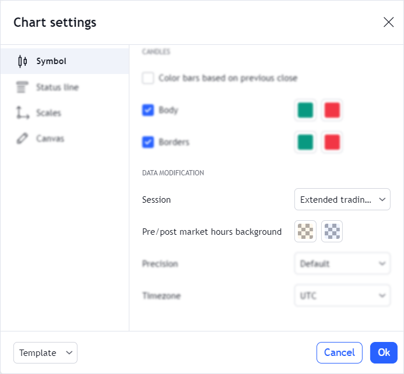Viewport: 404px width, 374px height.
Task: Click the Symbol candlestick icon
Action: (x=23, y=61)
